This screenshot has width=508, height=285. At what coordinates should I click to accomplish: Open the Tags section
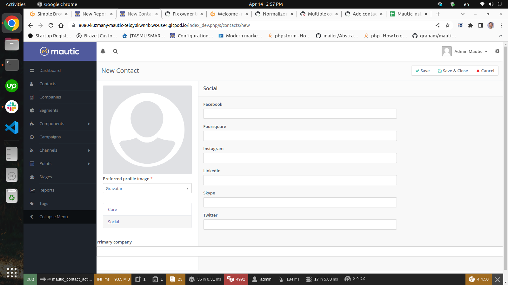pyautogui.click(x=43, y=203)
